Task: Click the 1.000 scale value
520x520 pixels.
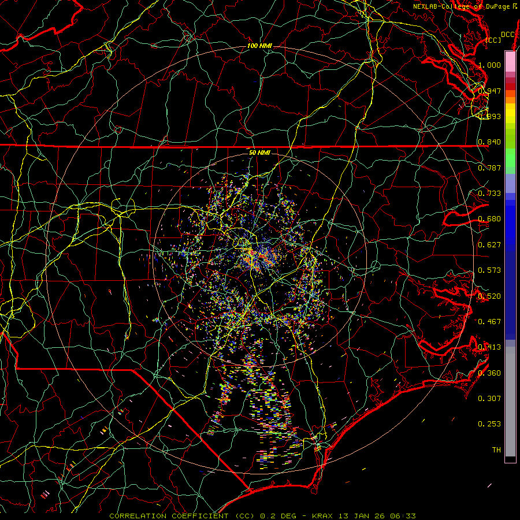Action: click(x=489, y=65)
